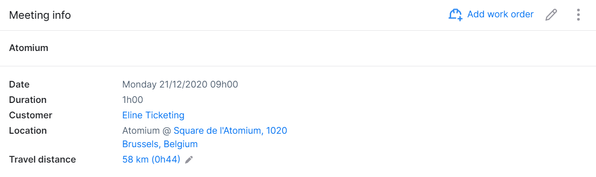Open the Eline Ticketing customer link

[153, 115]
